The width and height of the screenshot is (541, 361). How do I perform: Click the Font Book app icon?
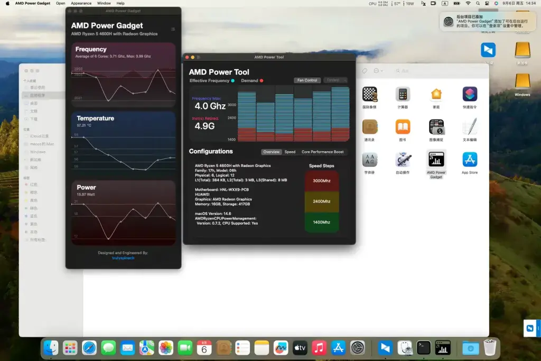[x=369, y=160]
